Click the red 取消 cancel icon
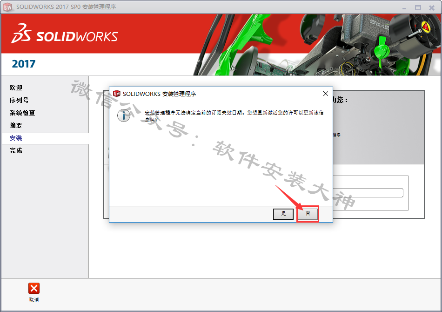Viewport: 442px width, 312px height. point(34,288)
